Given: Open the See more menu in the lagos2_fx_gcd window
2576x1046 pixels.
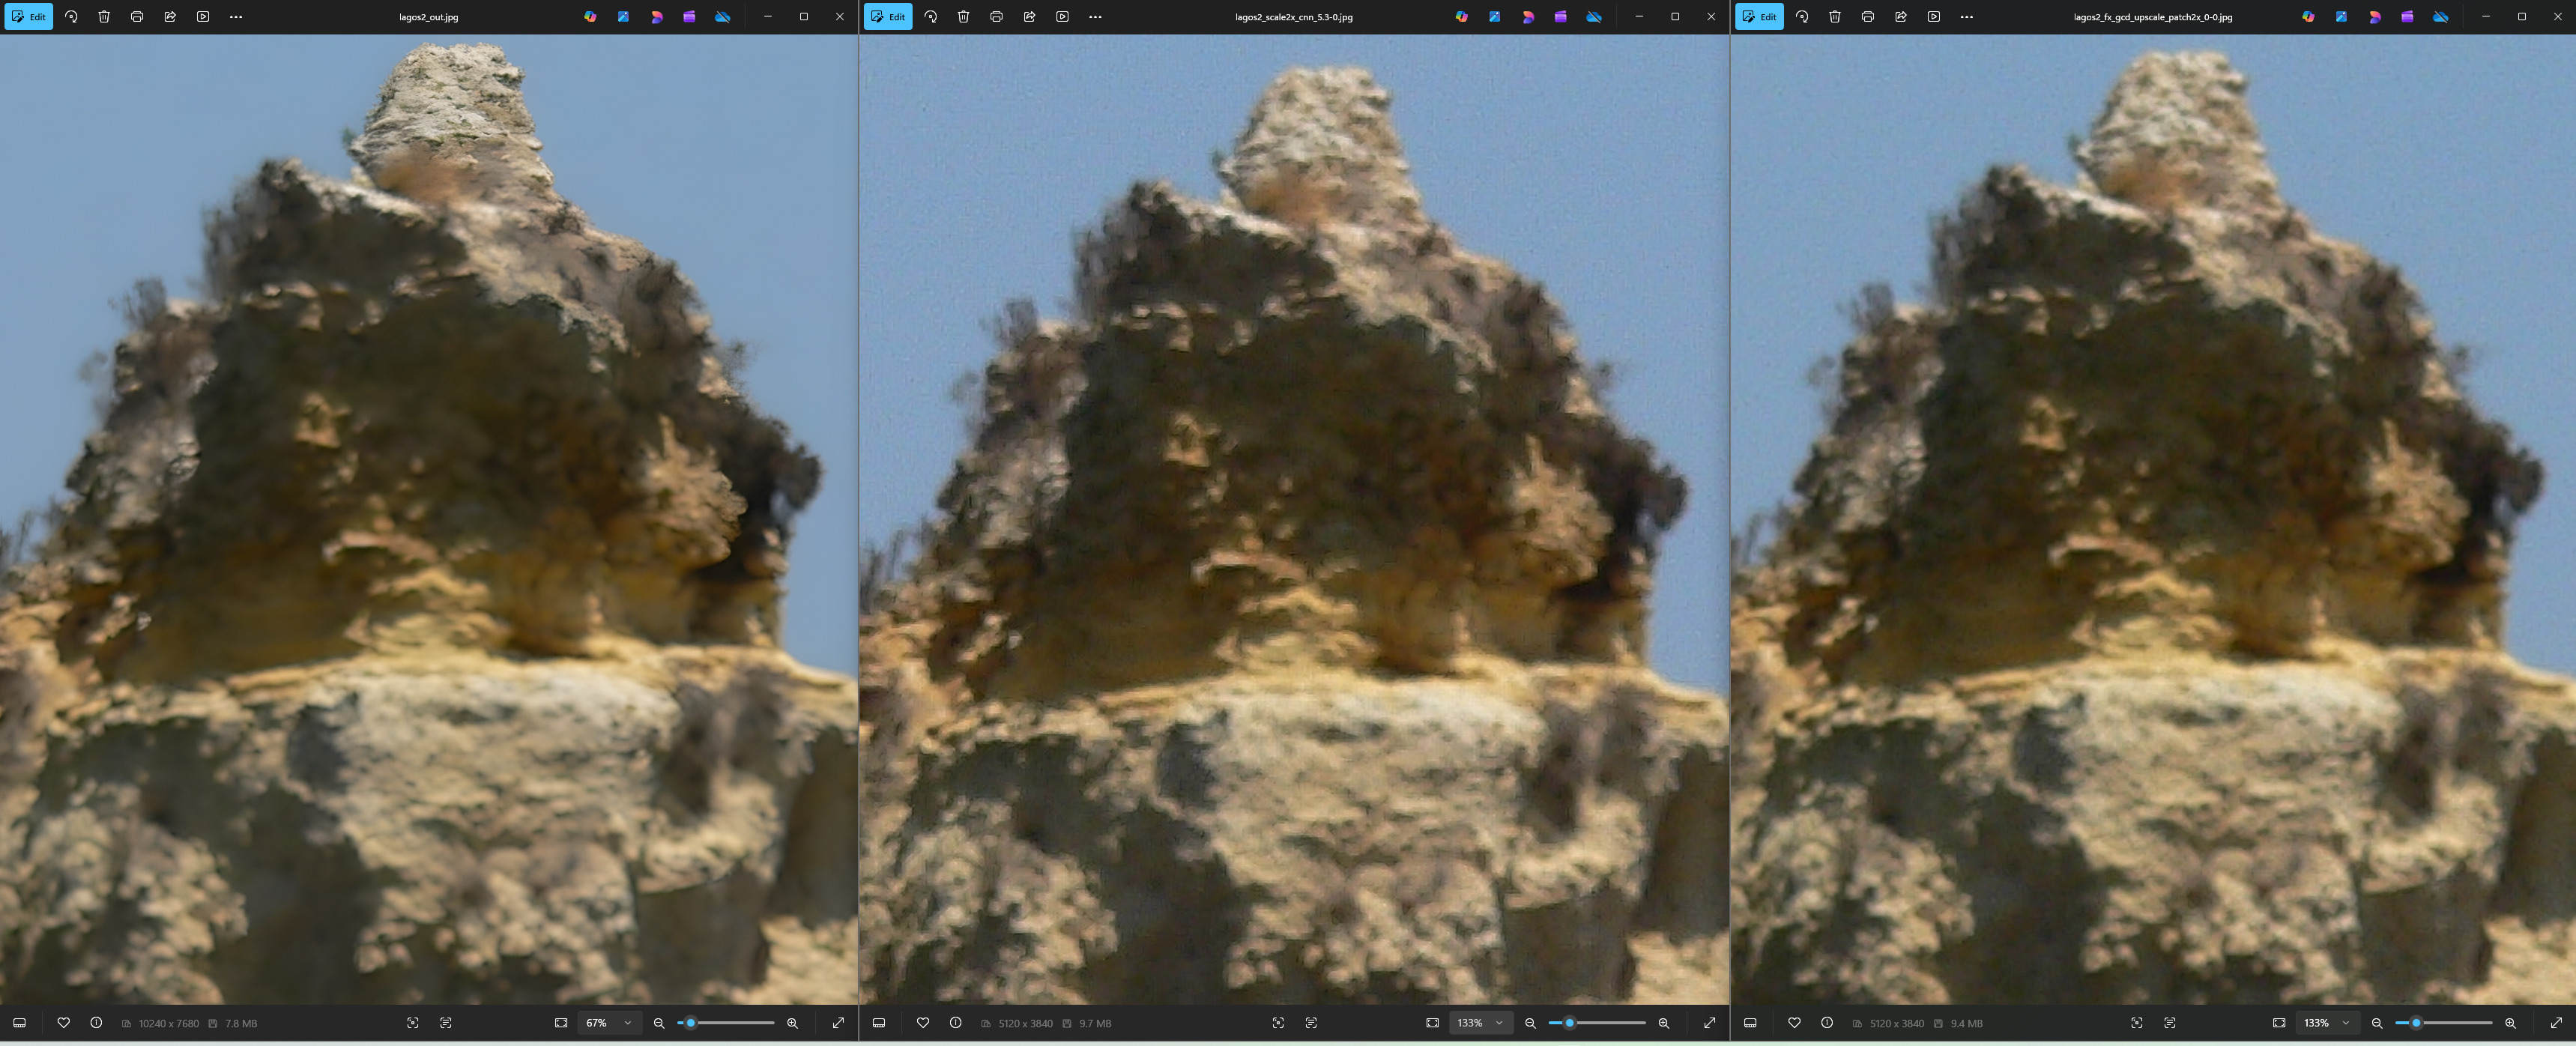Looking at the screenshot, I should (1966, 17).
